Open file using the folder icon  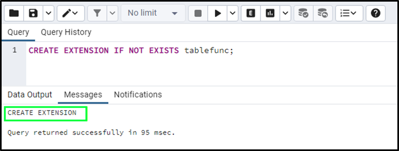click(x=14, y=13)
